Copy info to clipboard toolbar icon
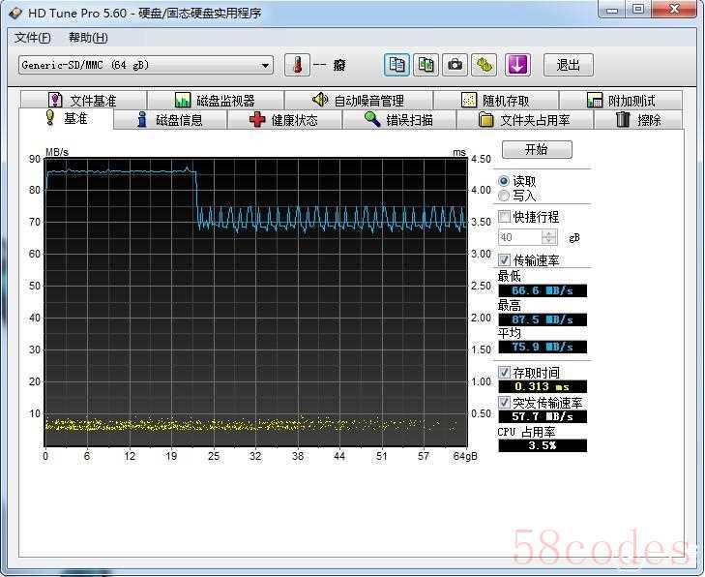The height and width of the screenshot is (577, 705). (x=397, y=65)
